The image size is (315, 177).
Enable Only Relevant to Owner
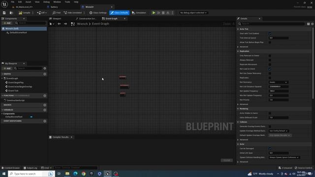pyautogui.click(x=270, y=56)
